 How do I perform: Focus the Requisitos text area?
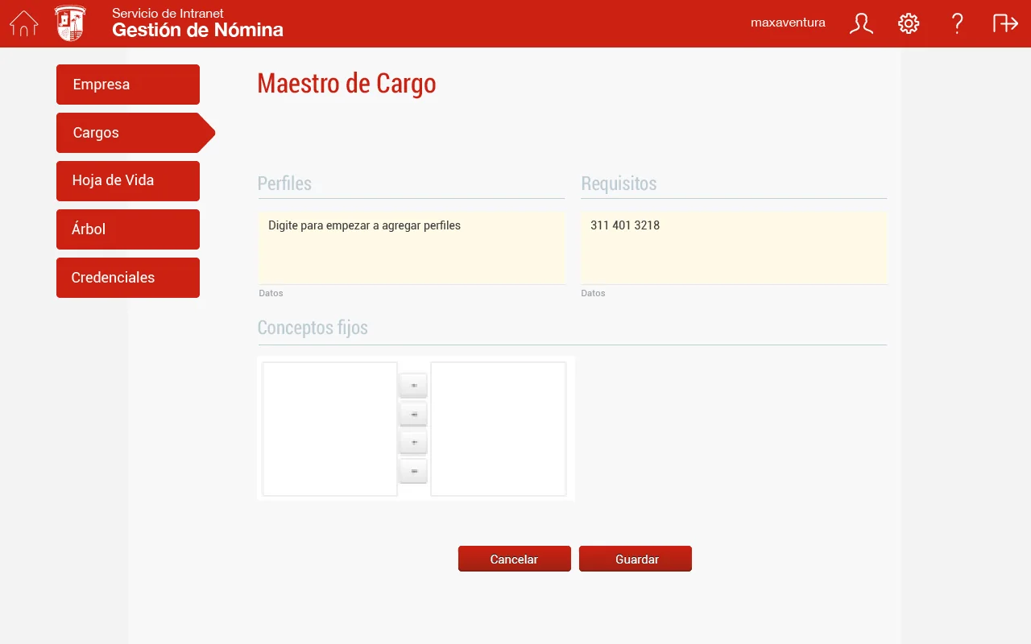734,248
